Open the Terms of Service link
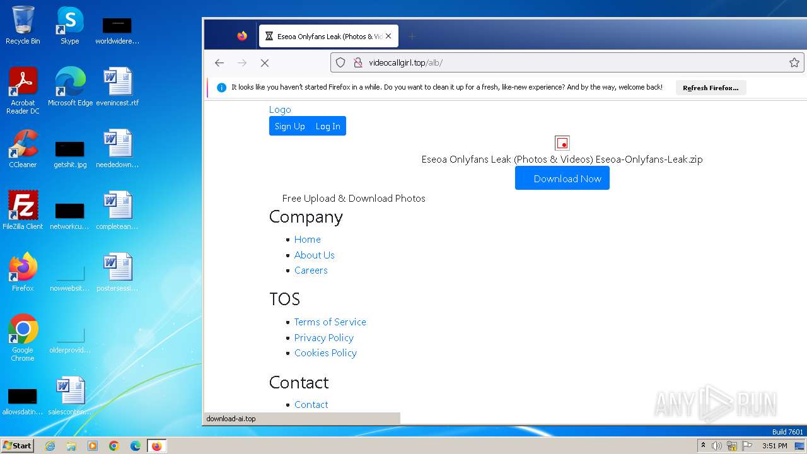The height and width of the screenshot is (454, 807). click(330, 322)
